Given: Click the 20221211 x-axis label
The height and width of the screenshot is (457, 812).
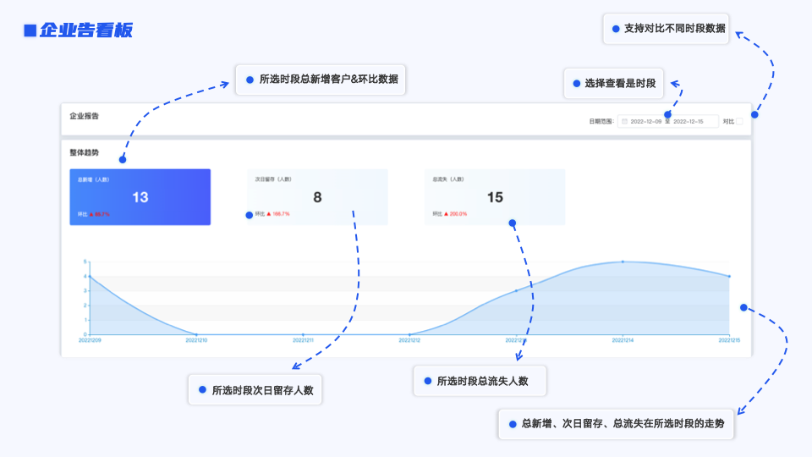Looking at the screenshot, I should (x=304, y=340).
